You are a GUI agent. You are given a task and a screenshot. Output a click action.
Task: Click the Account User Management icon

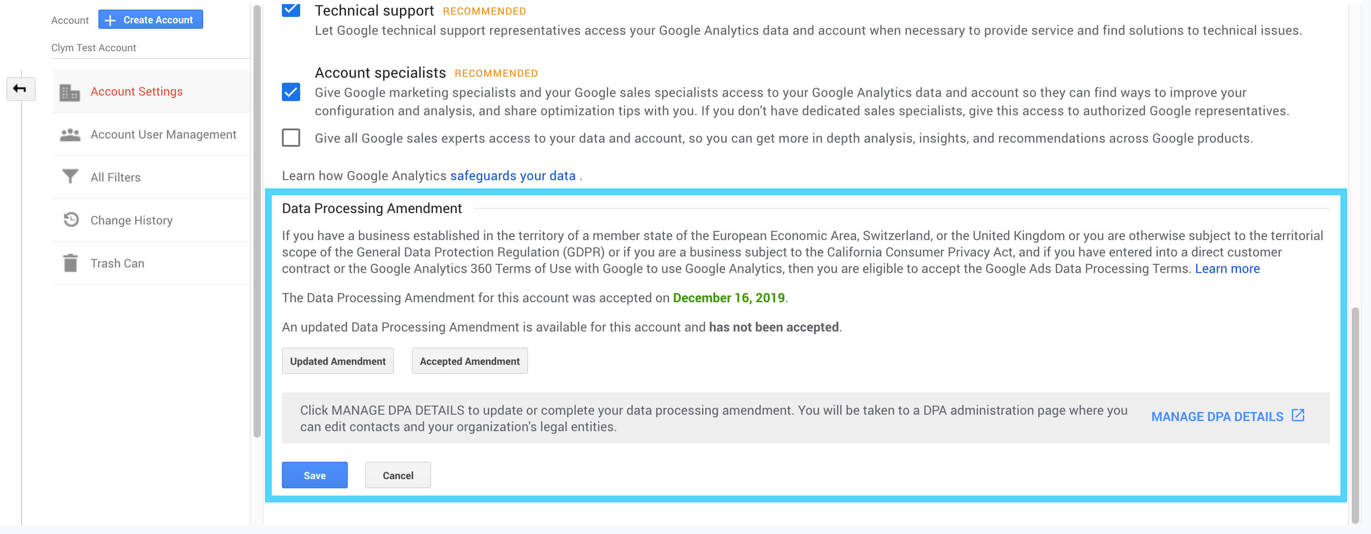70,133
